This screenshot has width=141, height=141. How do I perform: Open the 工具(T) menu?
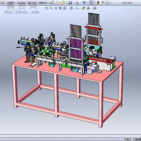(11, 3)
